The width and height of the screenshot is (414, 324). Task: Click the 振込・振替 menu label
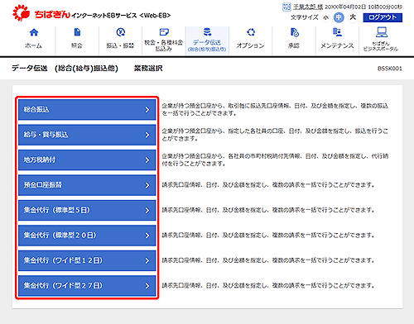[x=120, y=45]
